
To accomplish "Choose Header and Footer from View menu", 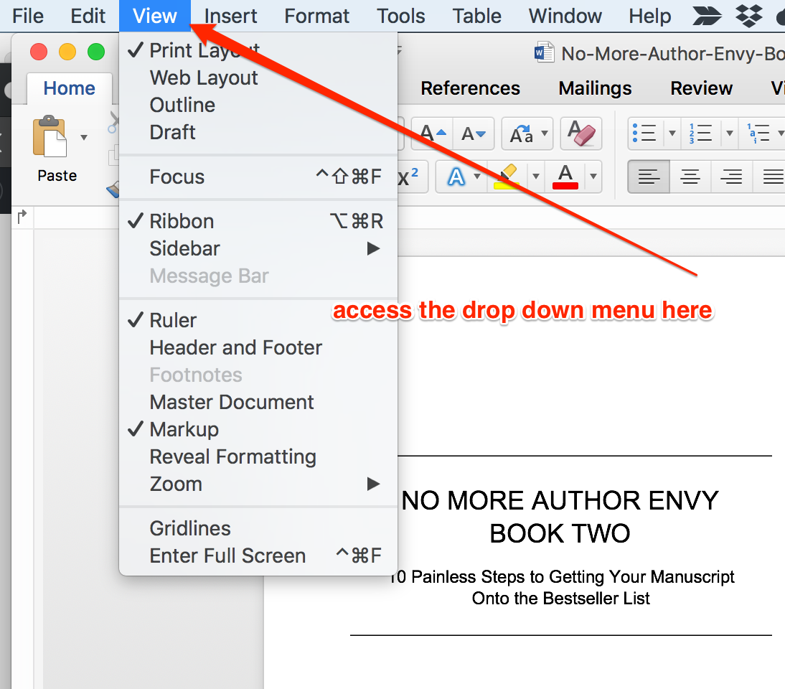I will tap(235, 347).
